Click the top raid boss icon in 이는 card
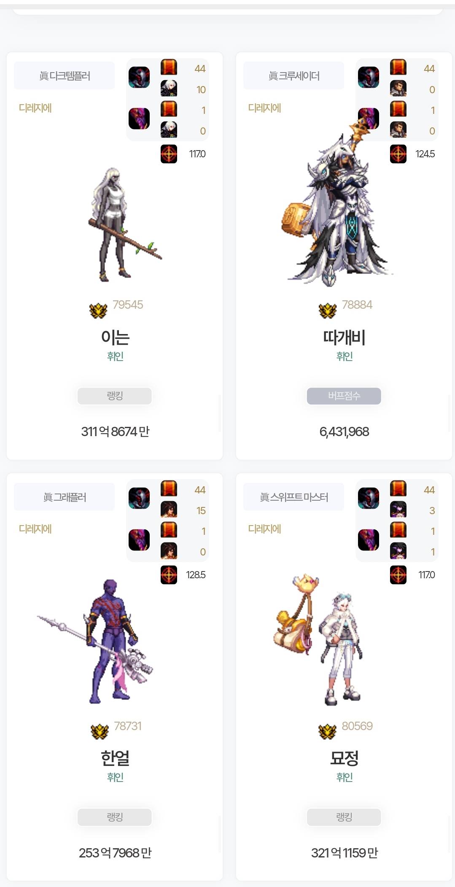The width and height of the screenshot is (455, 887). [x=139, y=77]
